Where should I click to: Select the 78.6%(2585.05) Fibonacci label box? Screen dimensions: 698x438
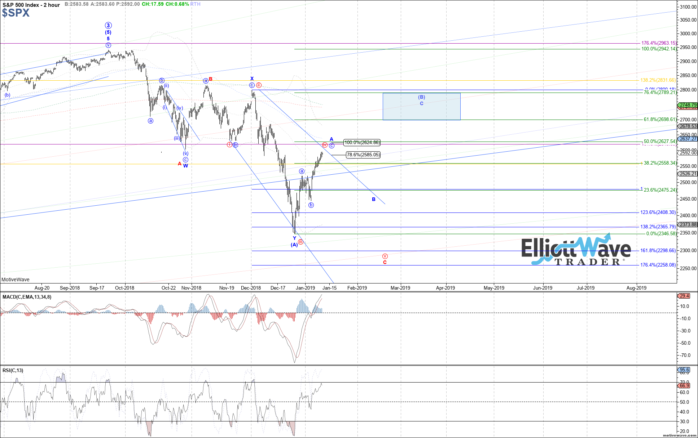[x=363, y=155]
